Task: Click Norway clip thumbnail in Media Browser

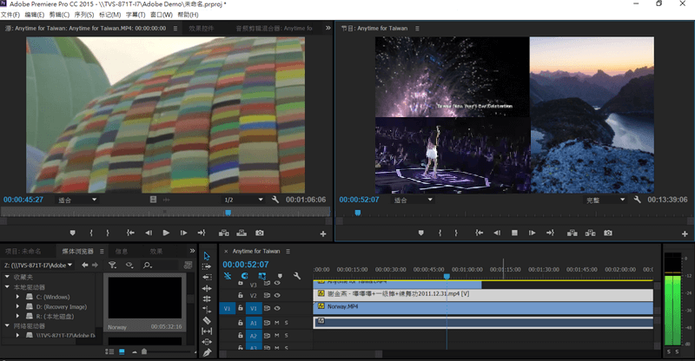Action: coord(144,298)
